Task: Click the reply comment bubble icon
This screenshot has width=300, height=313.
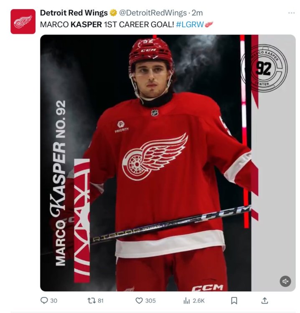Action: coord(44,300)
